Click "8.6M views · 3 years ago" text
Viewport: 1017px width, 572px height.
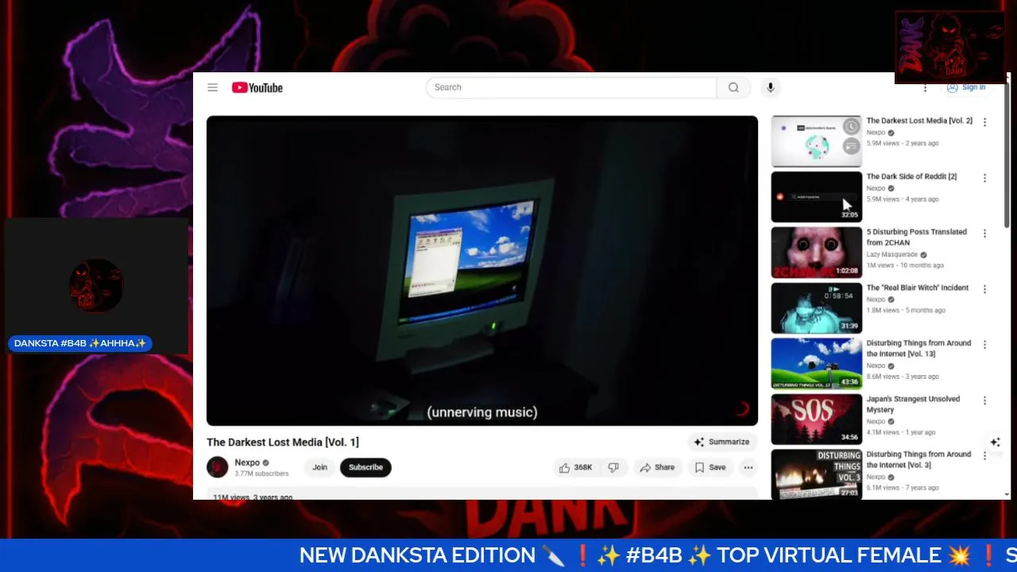pyautogui.click(x=903, y=377)
